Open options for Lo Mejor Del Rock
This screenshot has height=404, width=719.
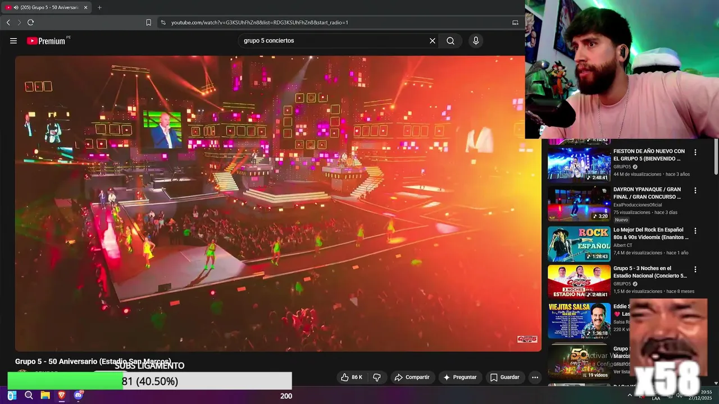pyautogui.click(x=695, y=231)
